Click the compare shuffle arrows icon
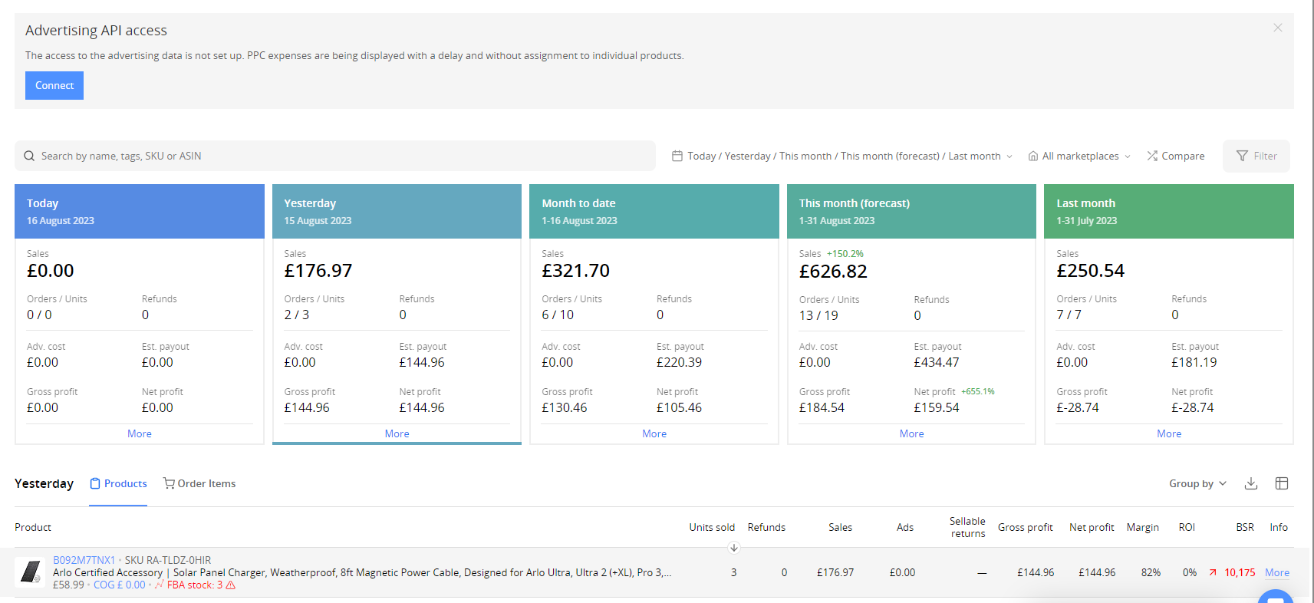1314x603 pixels. click(1152, 156)
